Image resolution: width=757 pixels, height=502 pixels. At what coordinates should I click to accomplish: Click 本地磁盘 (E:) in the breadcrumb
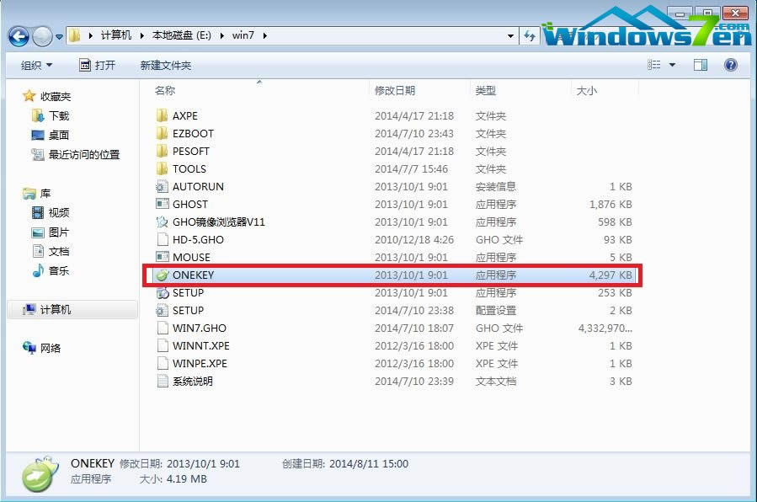pyautogui.click(x=180, y=36)
